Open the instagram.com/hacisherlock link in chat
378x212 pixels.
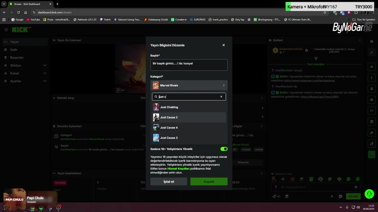click(x=309, y=80)
